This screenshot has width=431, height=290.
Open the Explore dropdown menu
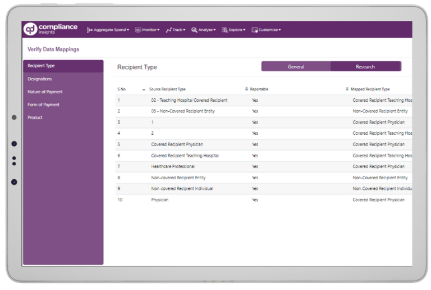233,30
